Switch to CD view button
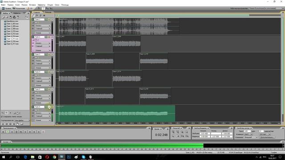Screen dimensions: 285x160 (x=30, y=8)
